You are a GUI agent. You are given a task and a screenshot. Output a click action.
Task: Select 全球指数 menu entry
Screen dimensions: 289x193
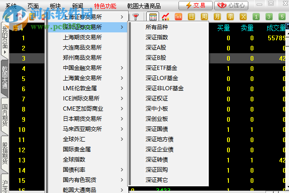click(x=88, y=159)
